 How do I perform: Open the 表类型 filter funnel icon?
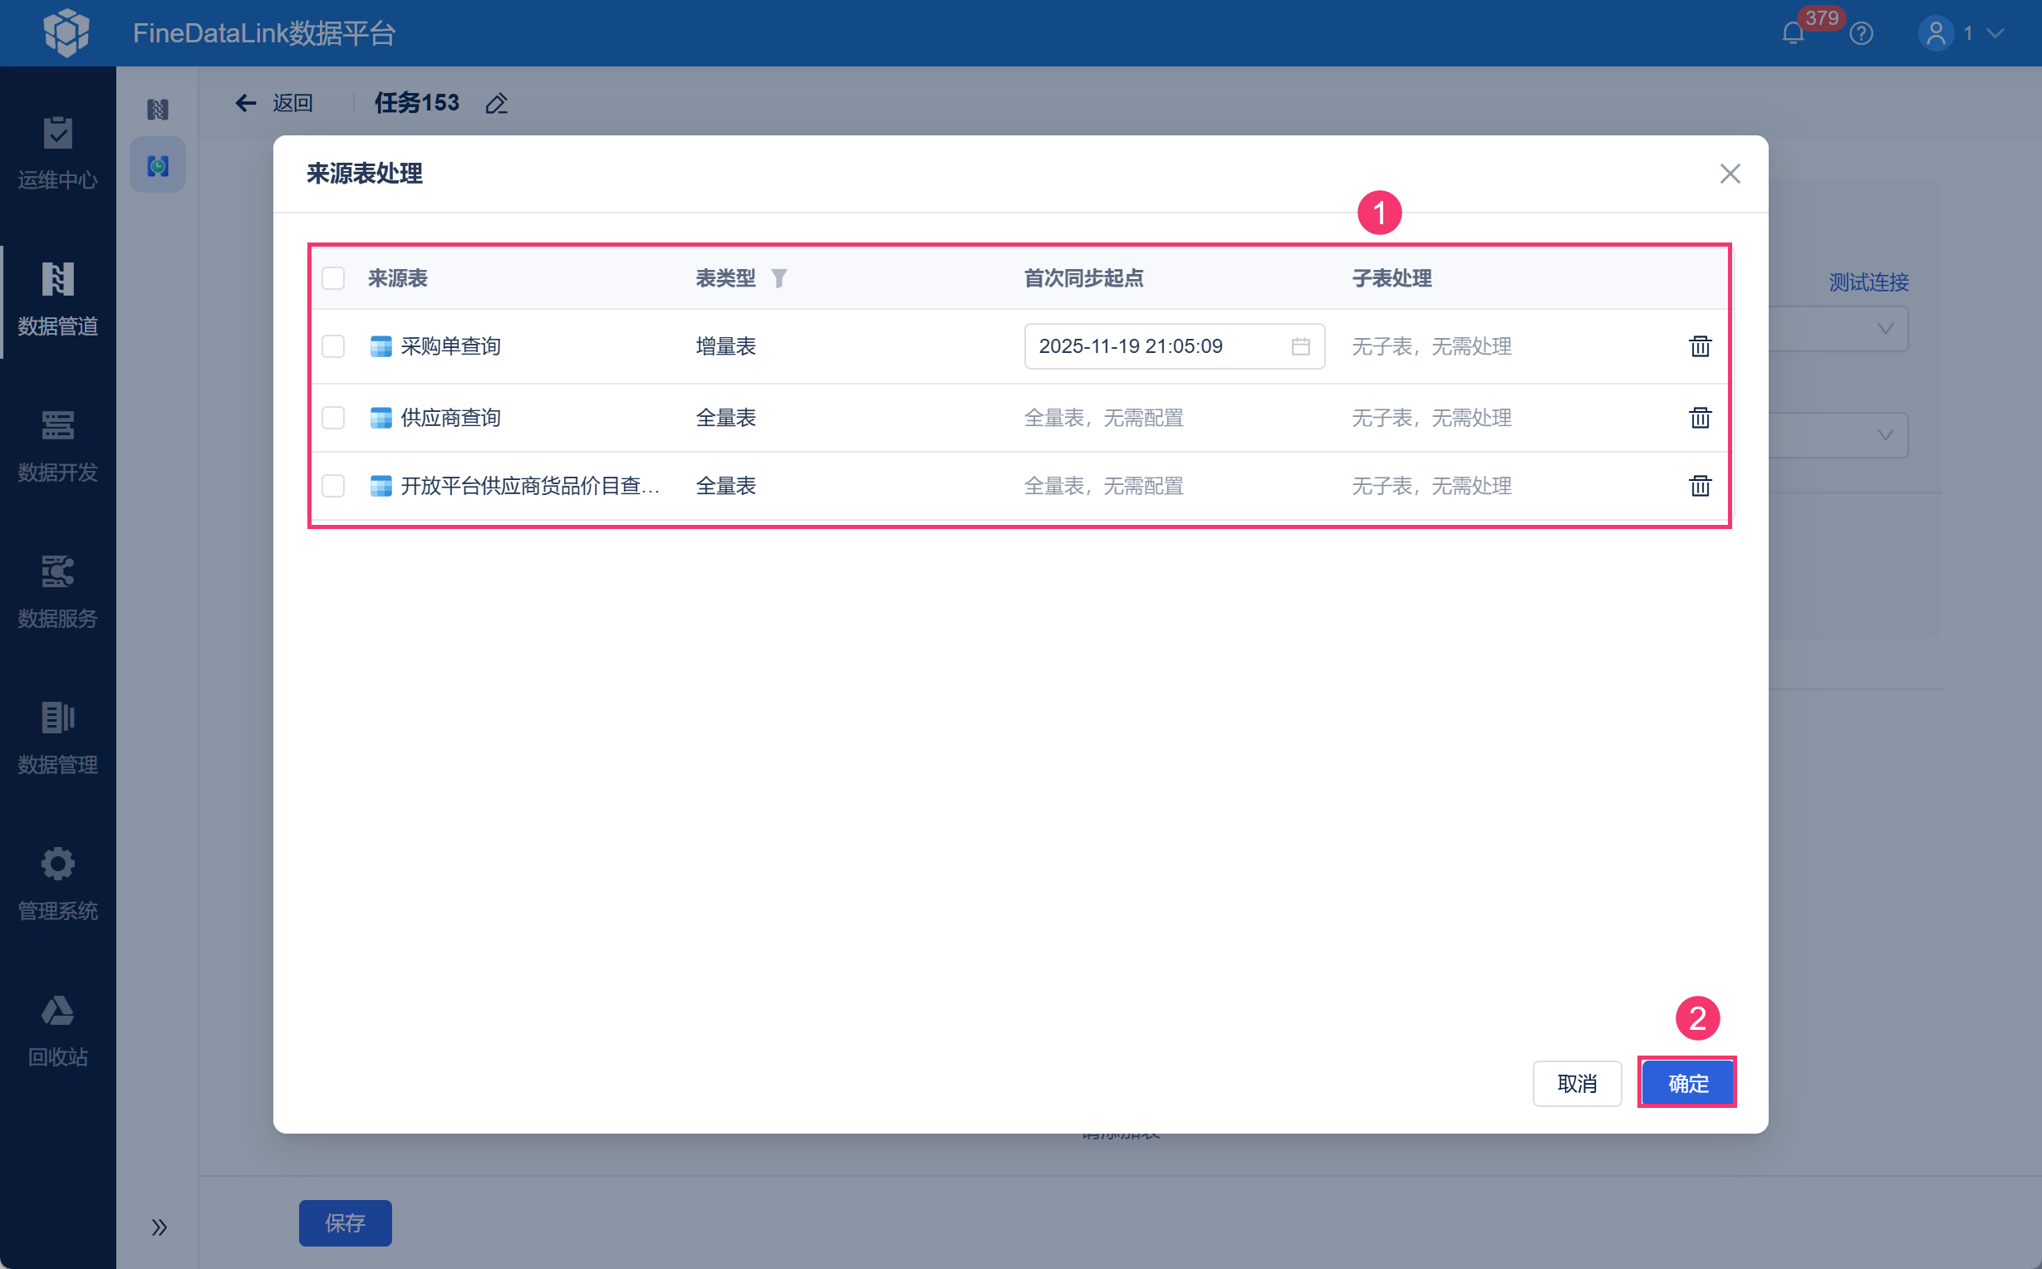click(779, 278)
